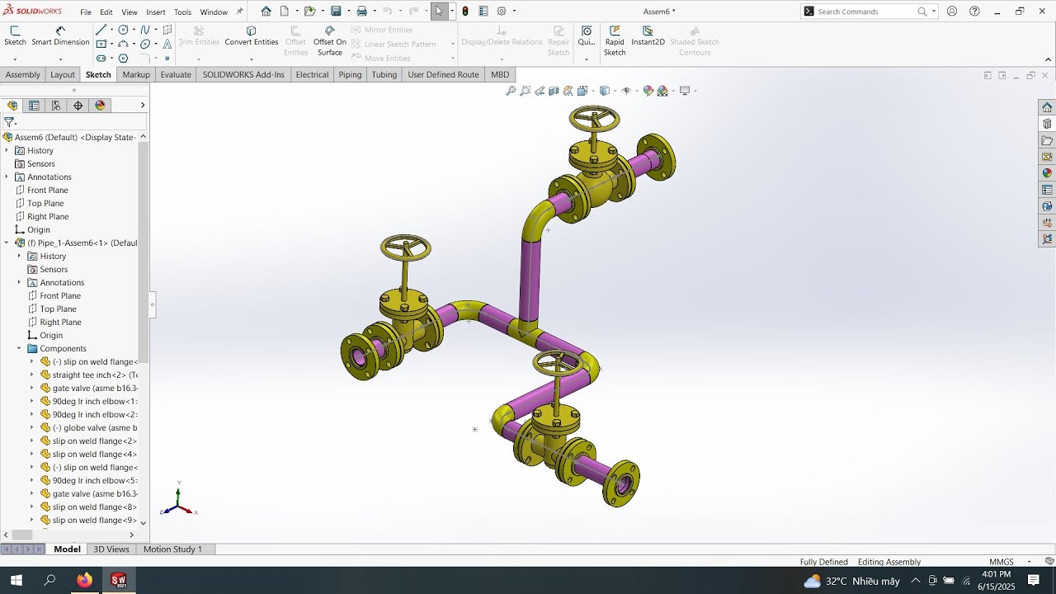Click Zoom to Area icon
The image size is (1056, 594).
point(525,91)
